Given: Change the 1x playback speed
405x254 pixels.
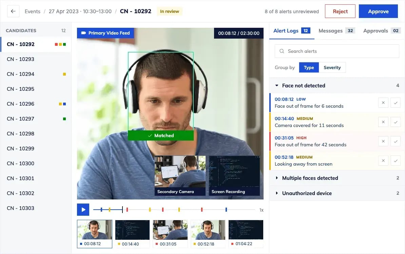Looking at the screenshot, I should (x=262, y=210).
